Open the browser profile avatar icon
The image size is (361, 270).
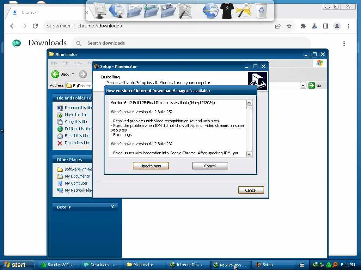(337, 26)
